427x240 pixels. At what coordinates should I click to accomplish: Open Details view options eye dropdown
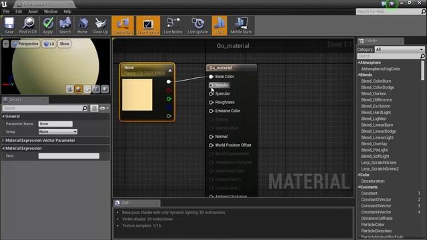click(104, 108)
